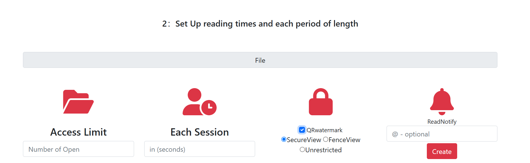
Task: Focus the Number of Open field
Action: pyautogui.click(x=79, y=149)
